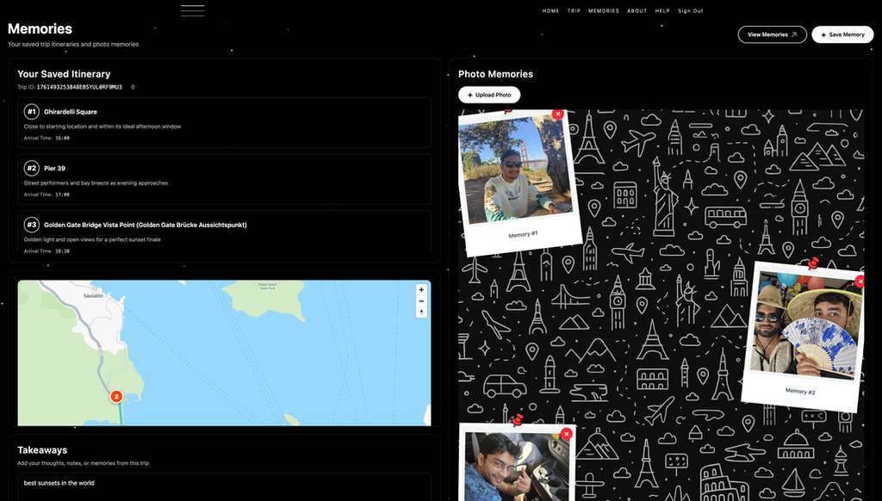
Task: Open the Memory #1 polaroid photo
Action: 516,170
